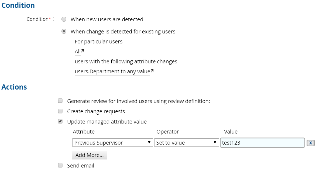Remove the attribute row with X icon
Viewport: 319px width, 171px height.
tap(311, 143)
